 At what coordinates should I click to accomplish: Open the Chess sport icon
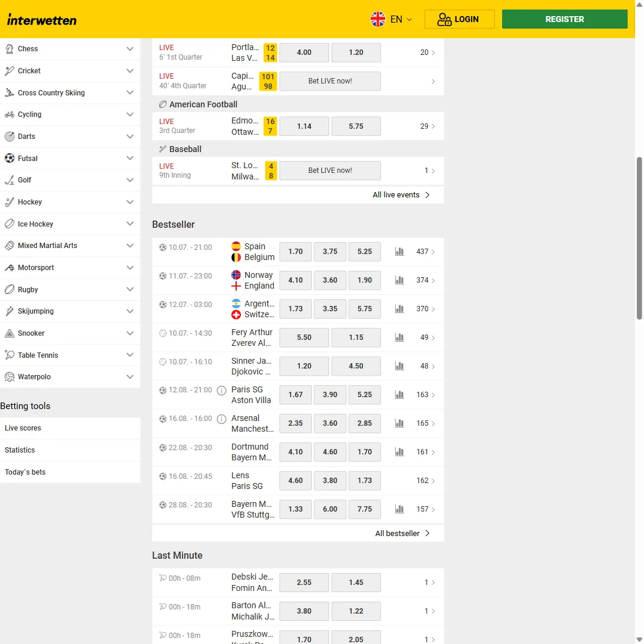10,49
